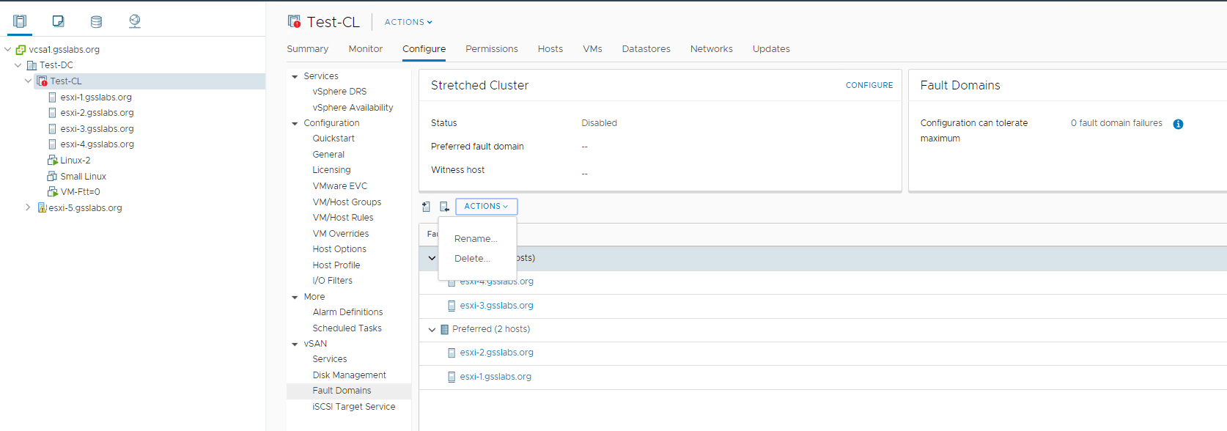Open the cluster ACTIONS dropdown beside Test-CL
The image size is (1227, 431).
click(x=408, y=22)
